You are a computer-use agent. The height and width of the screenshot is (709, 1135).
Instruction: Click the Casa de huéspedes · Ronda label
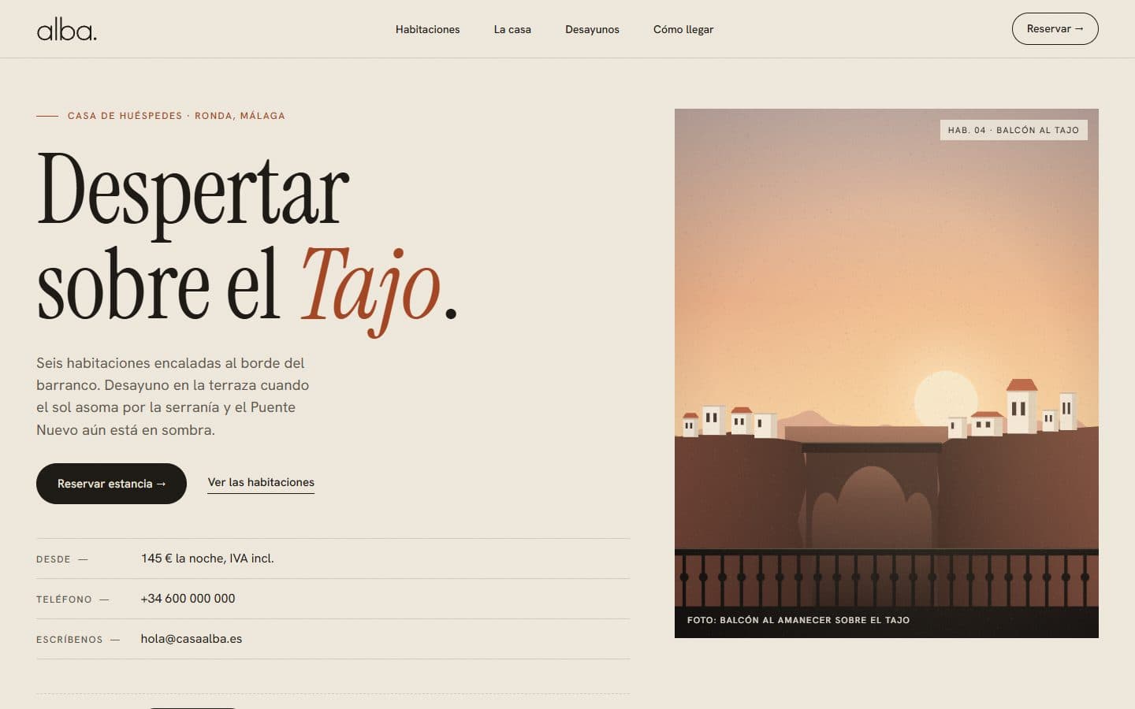coord(176,116)
